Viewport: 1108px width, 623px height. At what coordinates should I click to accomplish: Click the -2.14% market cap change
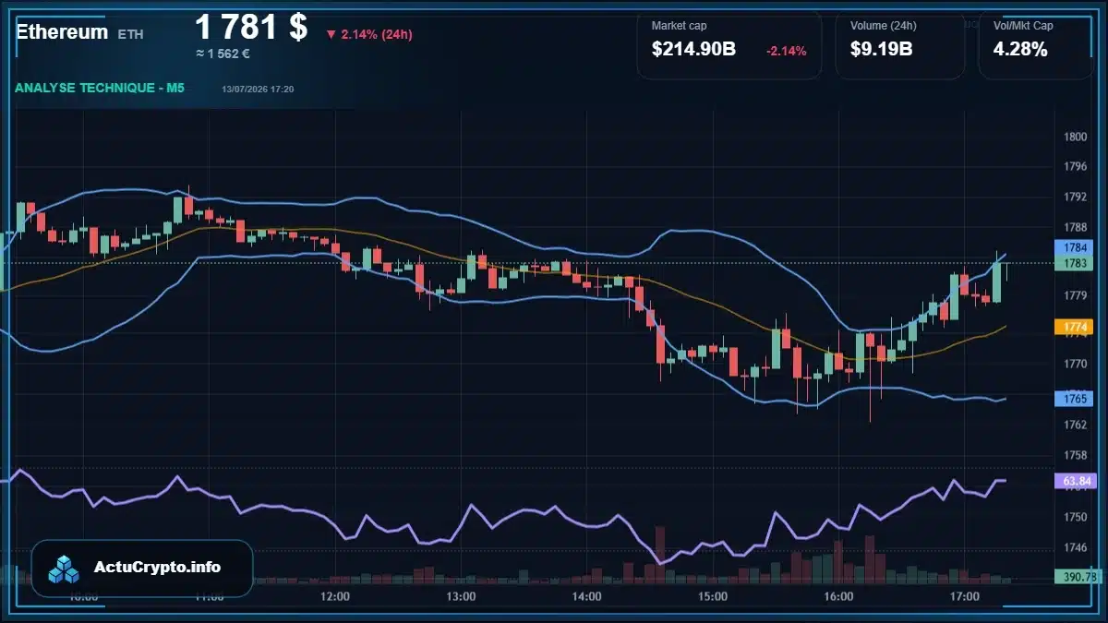[x=787, y=51]
